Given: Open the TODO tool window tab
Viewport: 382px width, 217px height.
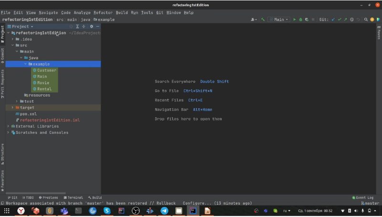Looking at the screenshot, I should tap(28, 197).
